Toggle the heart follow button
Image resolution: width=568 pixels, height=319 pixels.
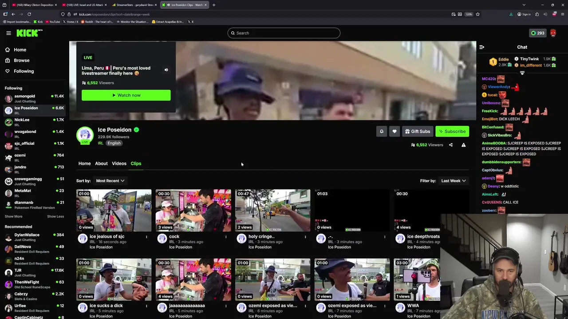[x=394, y=131]
